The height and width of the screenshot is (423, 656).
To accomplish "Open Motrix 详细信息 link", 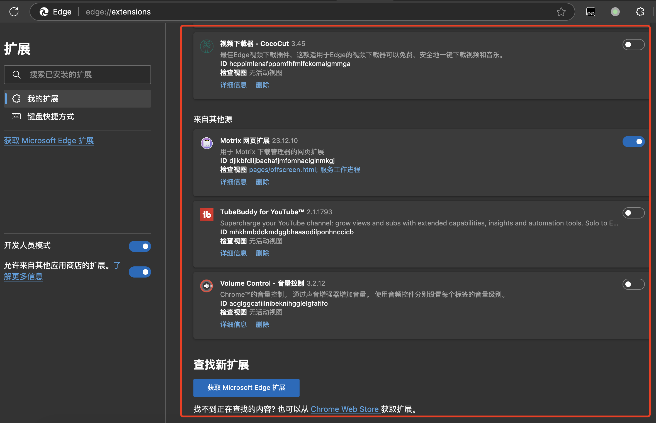I will pos(233,182).
